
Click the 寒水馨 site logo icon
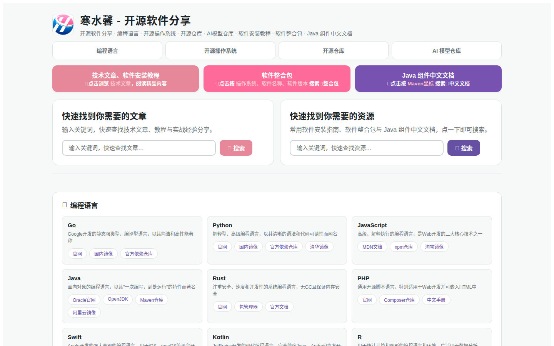63,25
